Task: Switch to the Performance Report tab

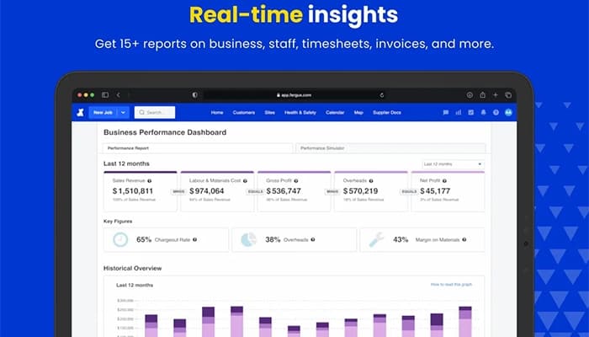Action: [198, 148]
